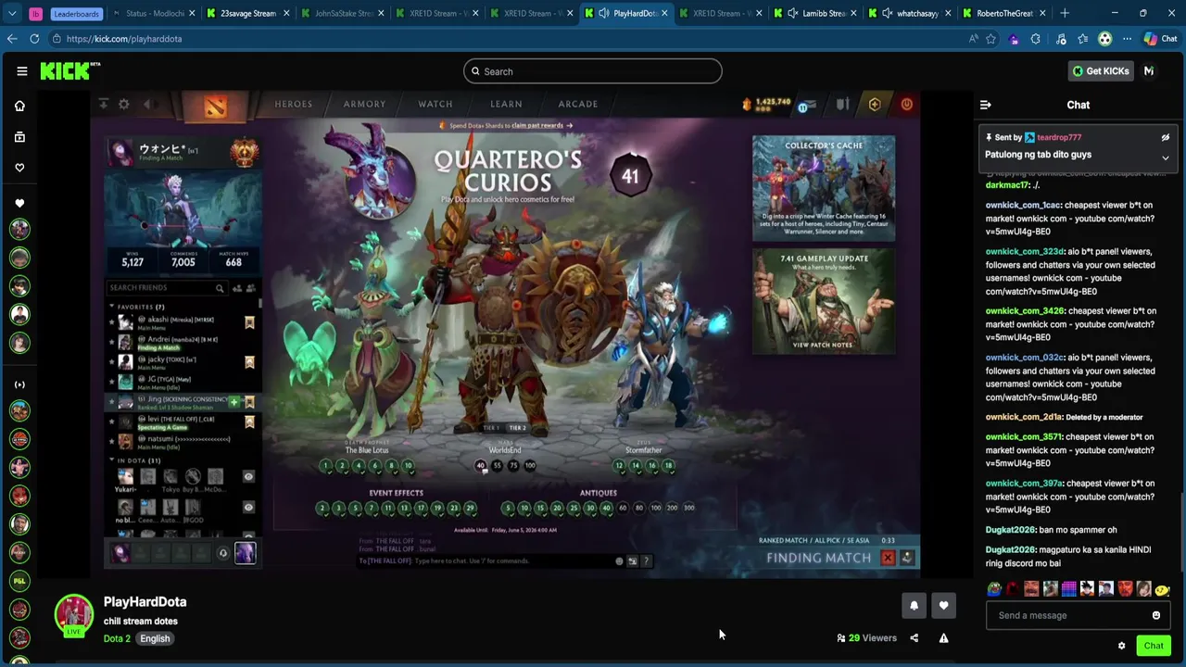Select the Dota WATCH menu
Viewport: 1186px width, 667px height.
pyautogui.click(x=435, y=104)
